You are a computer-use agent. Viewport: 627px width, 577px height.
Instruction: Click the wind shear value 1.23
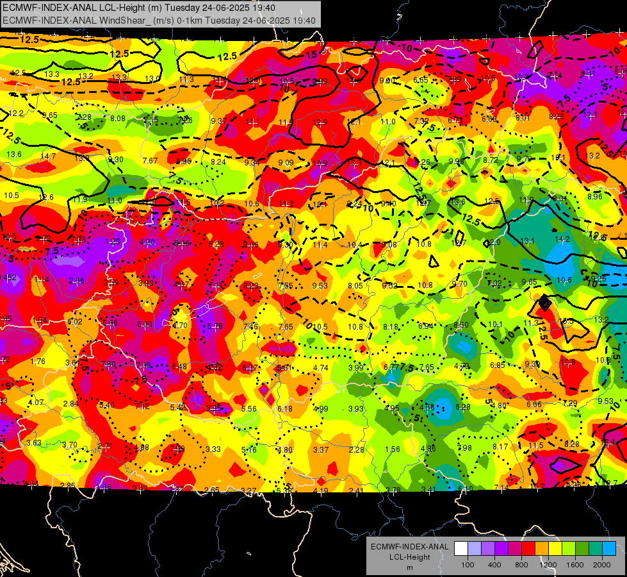click(x=113, y=242)
